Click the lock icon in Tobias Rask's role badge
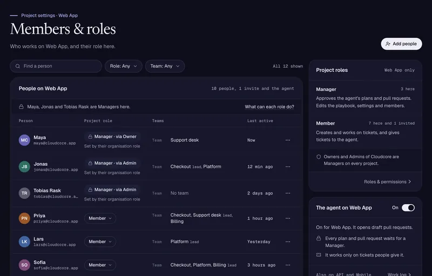Viewport: 432px width, 276px height. tap(90, 190)
